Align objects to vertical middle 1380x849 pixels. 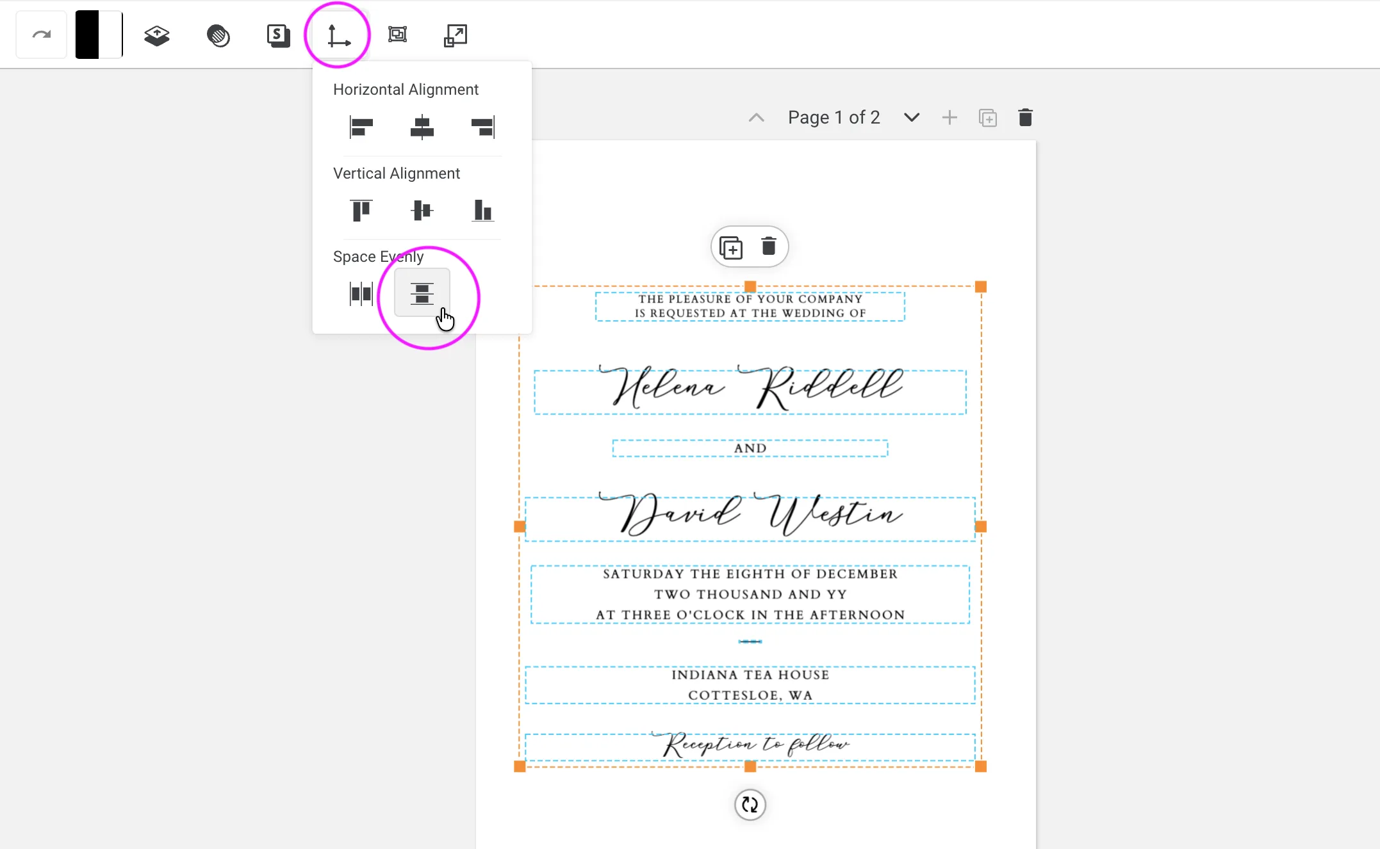pos(422,210)
